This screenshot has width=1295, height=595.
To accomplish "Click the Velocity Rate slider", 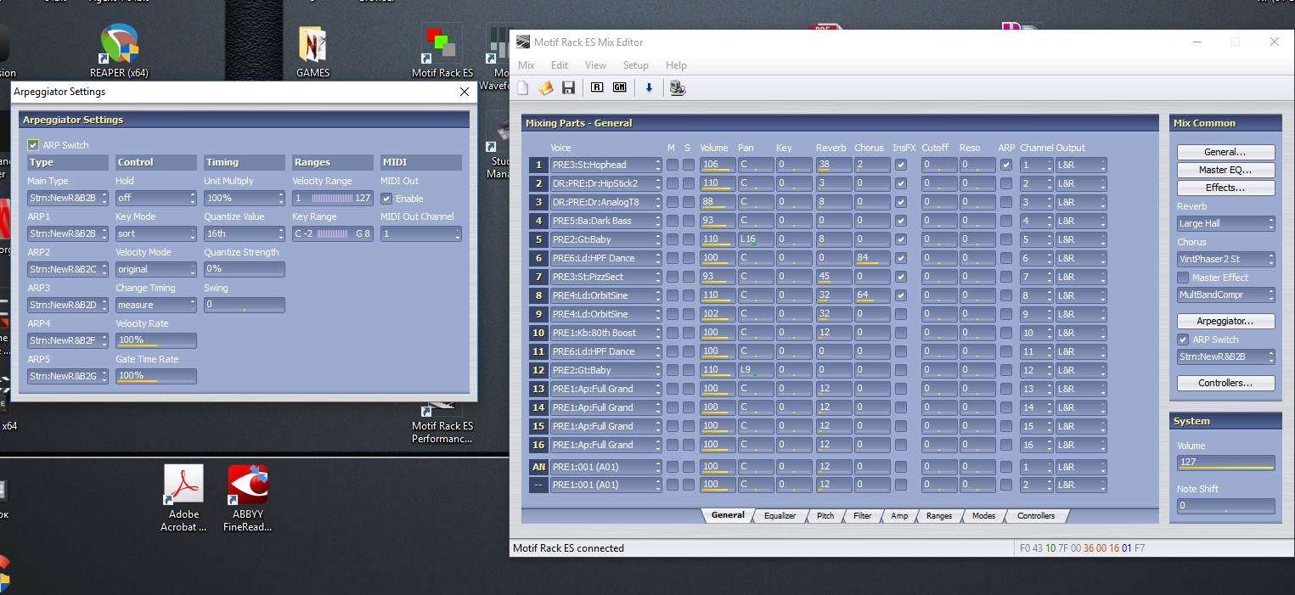I will [156, 340].
